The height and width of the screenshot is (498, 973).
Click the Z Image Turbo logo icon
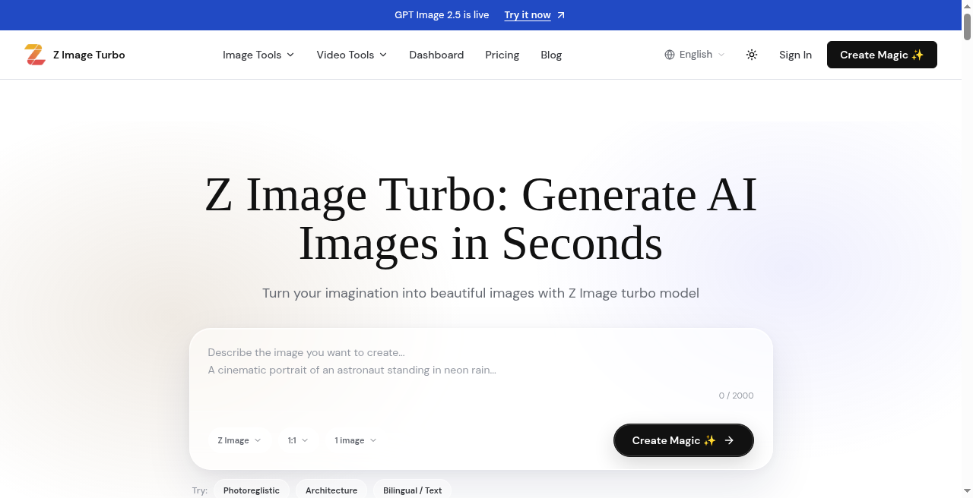click(x=35, y=55)
